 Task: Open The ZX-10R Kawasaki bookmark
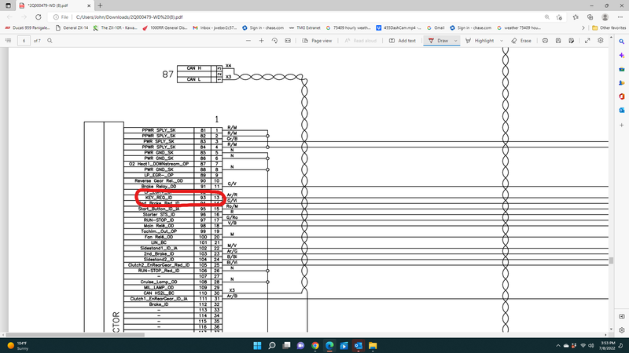(115, 27)
